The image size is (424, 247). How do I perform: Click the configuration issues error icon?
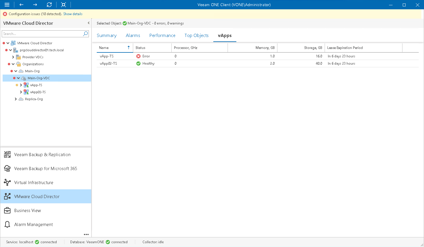[x=5, y=14]
